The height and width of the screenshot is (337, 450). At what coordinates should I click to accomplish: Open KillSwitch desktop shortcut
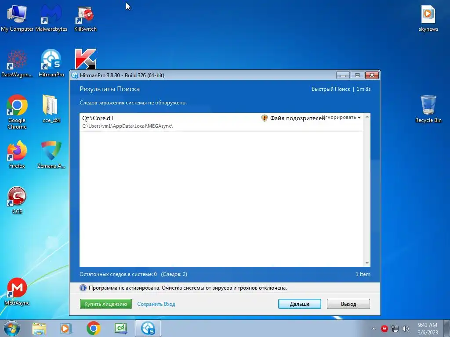click(85, 18)
